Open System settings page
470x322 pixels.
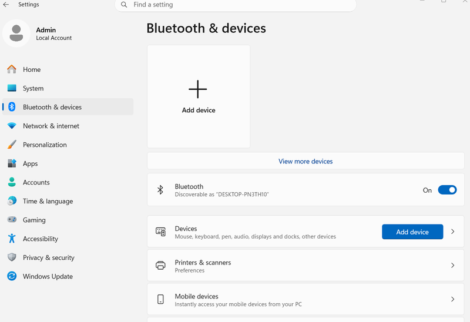(68, 88)
